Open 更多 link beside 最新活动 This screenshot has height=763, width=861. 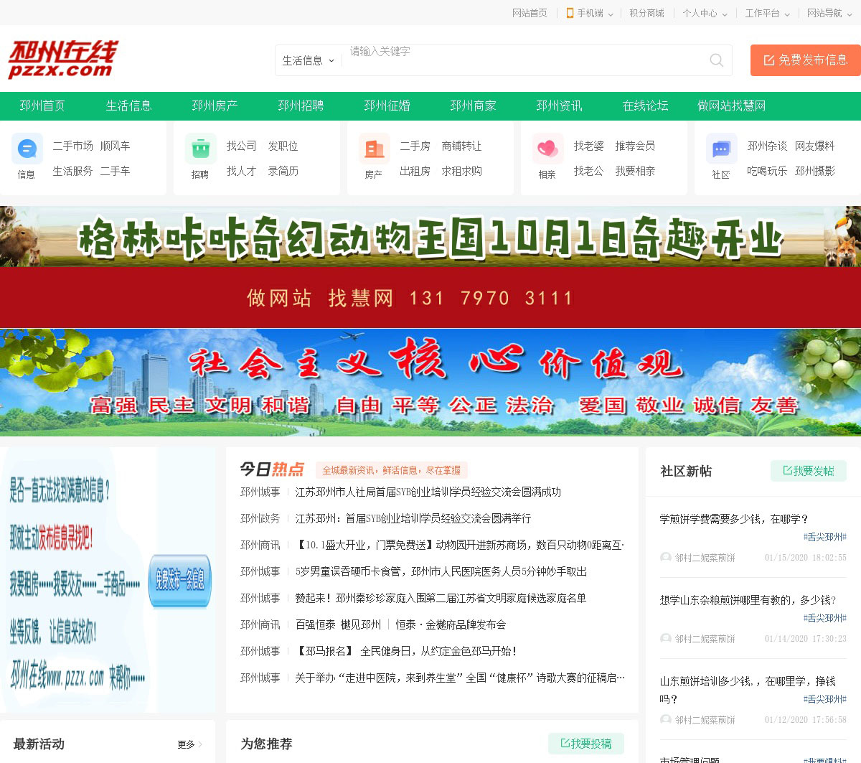click(189, 744)
